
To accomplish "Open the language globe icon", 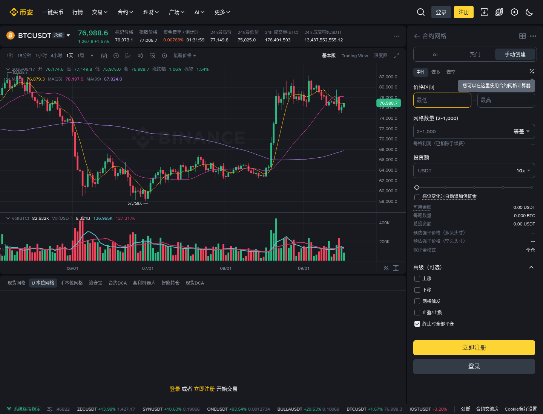I will [499, 12].
